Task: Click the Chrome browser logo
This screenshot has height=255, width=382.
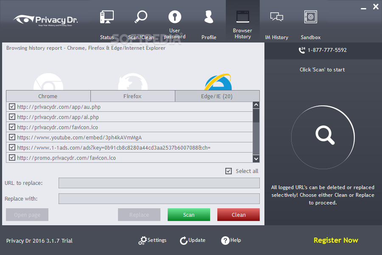Action: [x=48, y=82]
